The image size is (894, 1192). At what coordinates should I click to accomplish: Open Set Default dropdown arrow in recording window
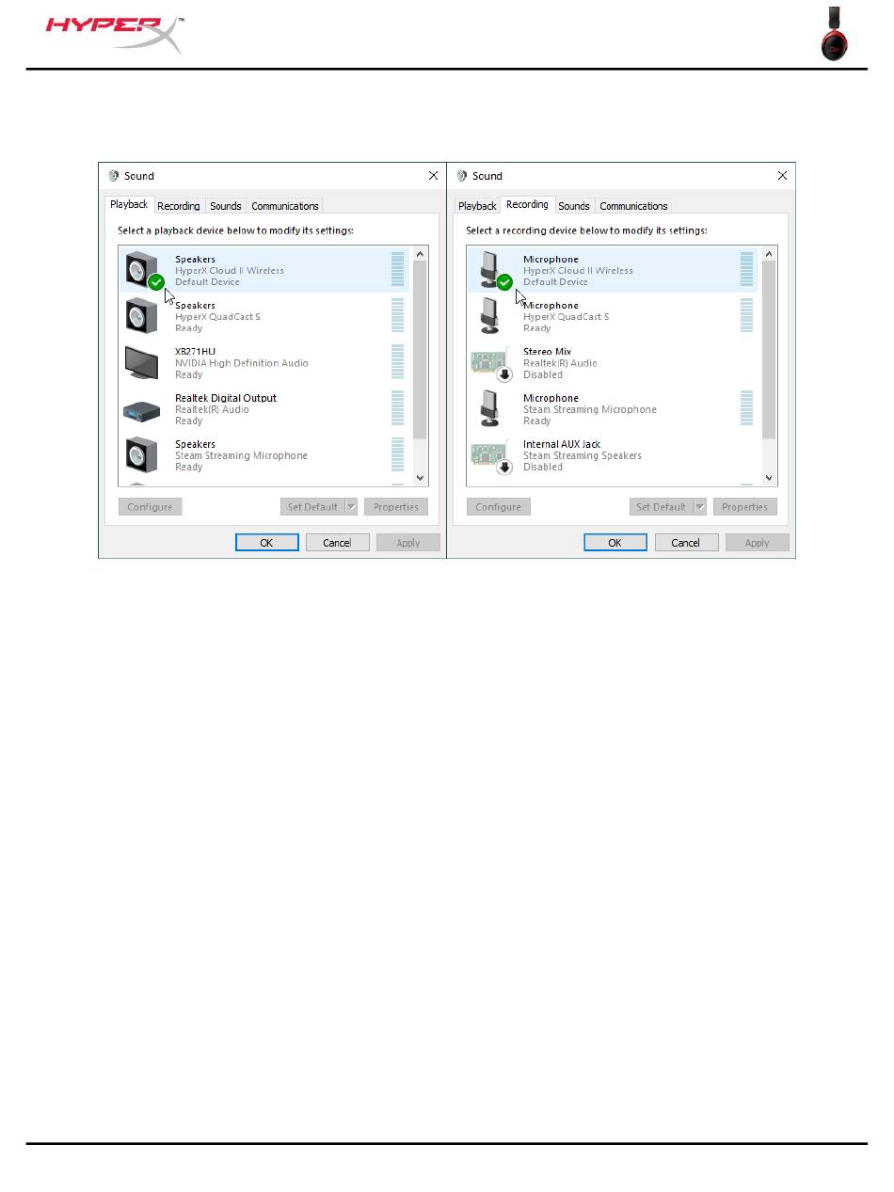coord(699,507)
